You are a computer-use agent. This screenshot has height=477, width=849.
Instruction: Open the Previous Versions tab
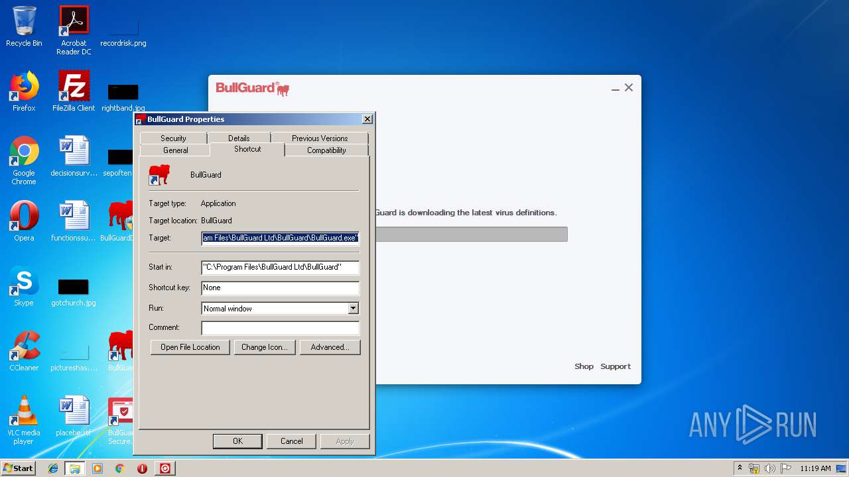click(320, 138)
